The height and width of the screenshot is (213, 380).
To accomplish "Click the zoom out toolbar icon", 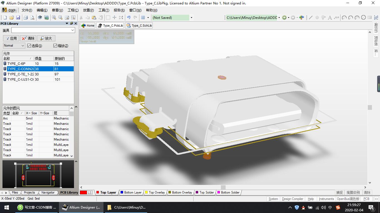I will (60, 17).
